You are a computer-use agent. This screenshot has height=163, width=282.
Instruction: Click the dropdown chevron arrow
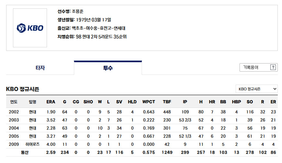click(x=275, y=89)
